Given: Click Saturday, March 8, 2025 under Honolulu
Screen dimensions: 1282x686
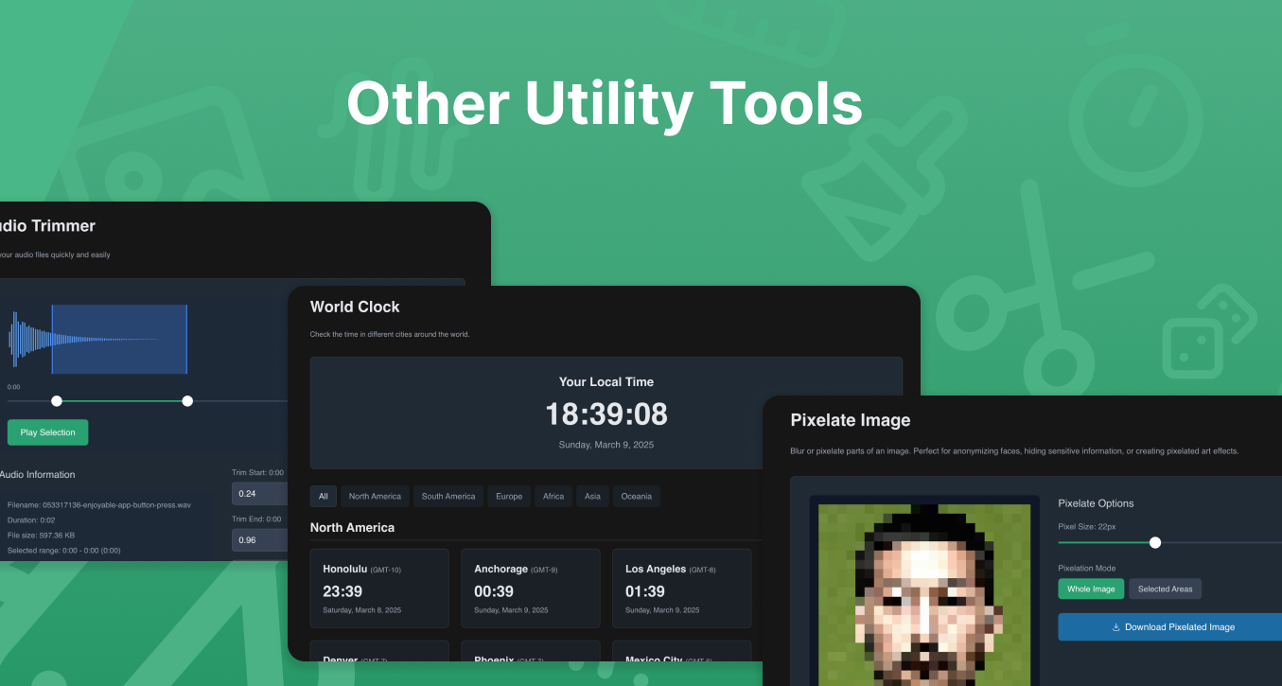Looking at the screenshot, I should coord(361,610).
